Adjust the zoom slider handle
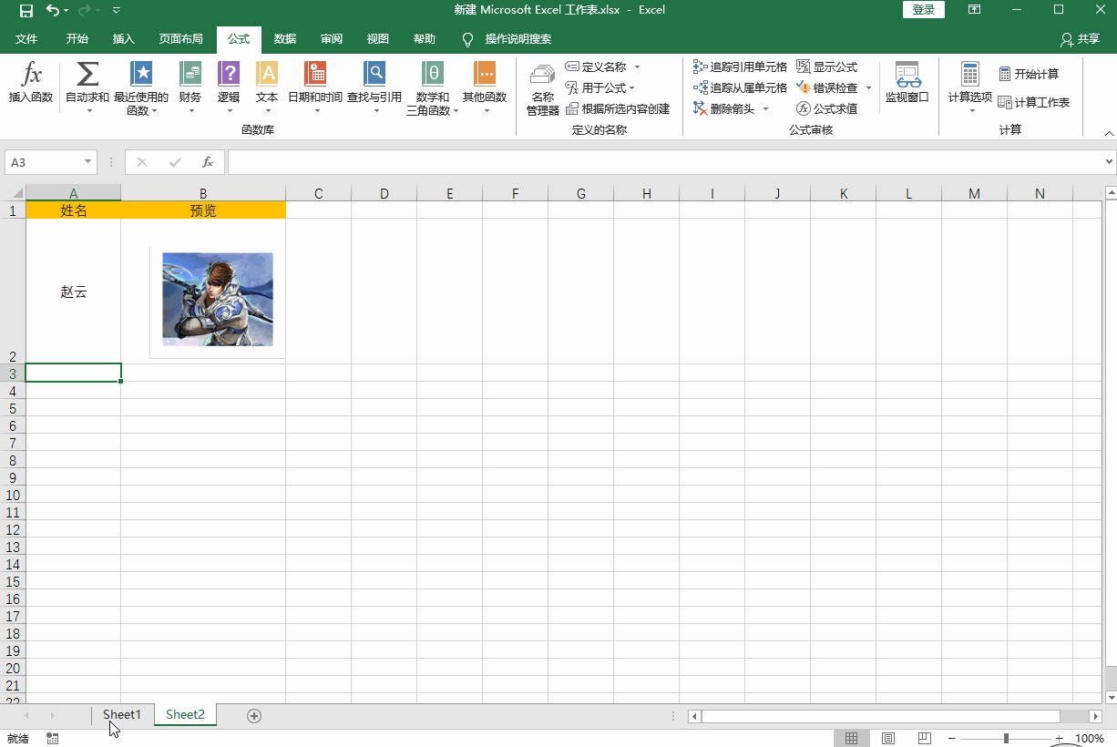Viewport: 1117px width, 747px height. point(1006,738)
